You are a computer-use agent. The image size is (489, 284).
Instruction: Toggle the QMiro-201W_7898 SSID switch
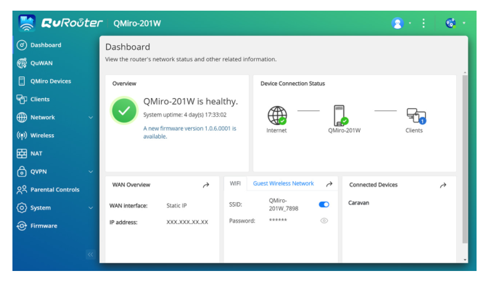pyautogui.click(x=324, y=205)
